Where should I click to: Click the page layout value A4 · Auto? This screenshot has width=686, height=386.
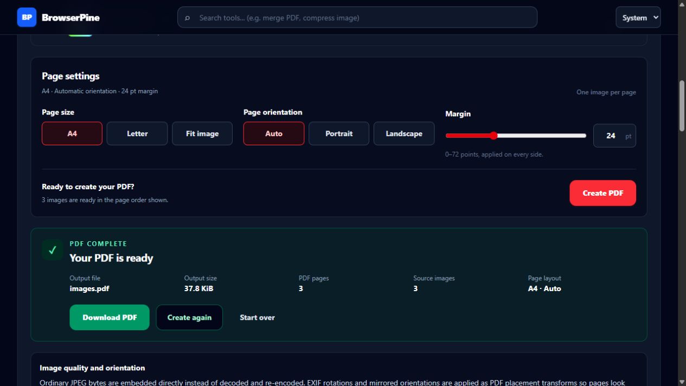(544, 288)
